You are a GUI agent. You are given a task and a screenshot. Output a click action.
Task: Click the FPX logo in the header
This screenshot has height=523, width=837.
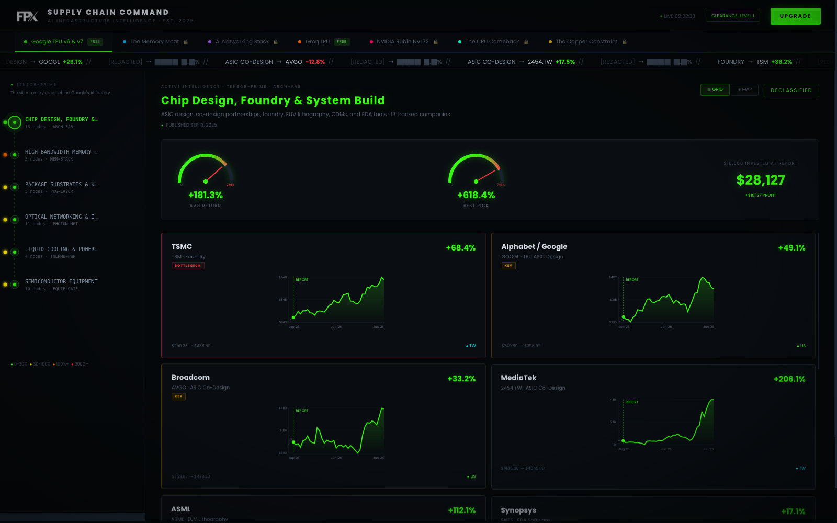pyautogui.click(x=27, y=17)
